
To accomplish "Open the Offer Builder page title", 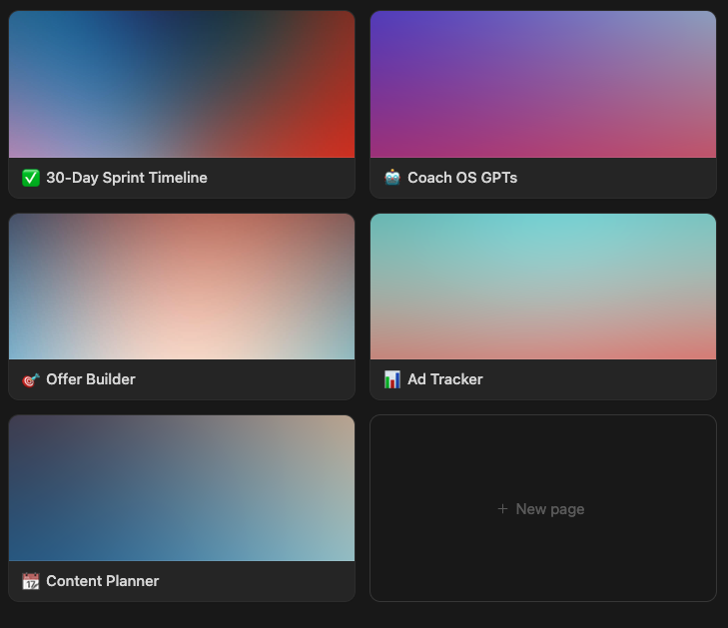I will 91,379.
